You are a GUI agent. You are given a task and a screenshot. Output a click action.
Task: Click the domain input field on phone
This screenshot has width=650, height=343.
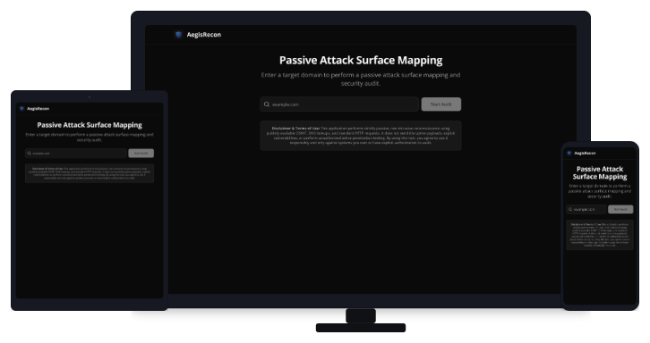586,209
